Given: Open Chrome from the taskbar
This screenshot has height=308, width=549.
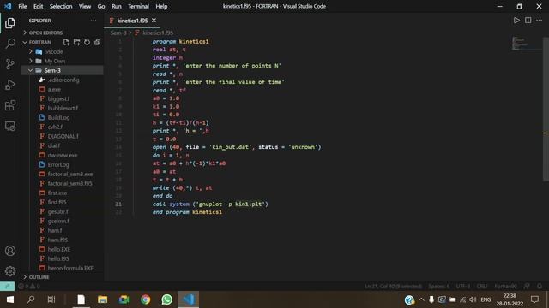Looking at the screenshot, I should pyautogui.click(x=145, y=299).
